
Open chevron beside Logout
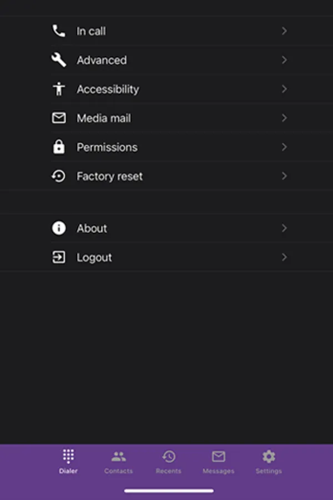pos(284,257)
